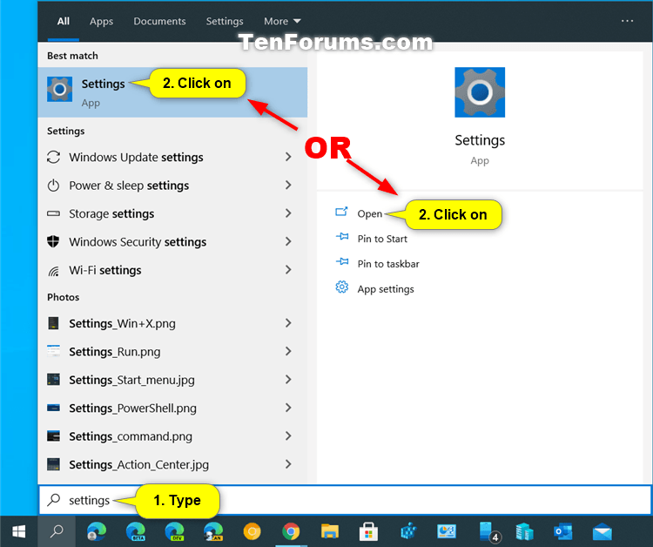Open the Settings app best match result
The height and width of the screenshot is (547, 653).
tap(172, 92)
